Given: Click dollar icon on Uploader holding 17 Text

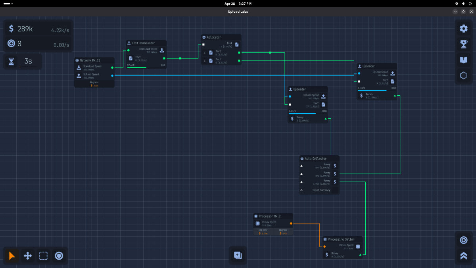Looking at the screenshot, I should point(292,118).
